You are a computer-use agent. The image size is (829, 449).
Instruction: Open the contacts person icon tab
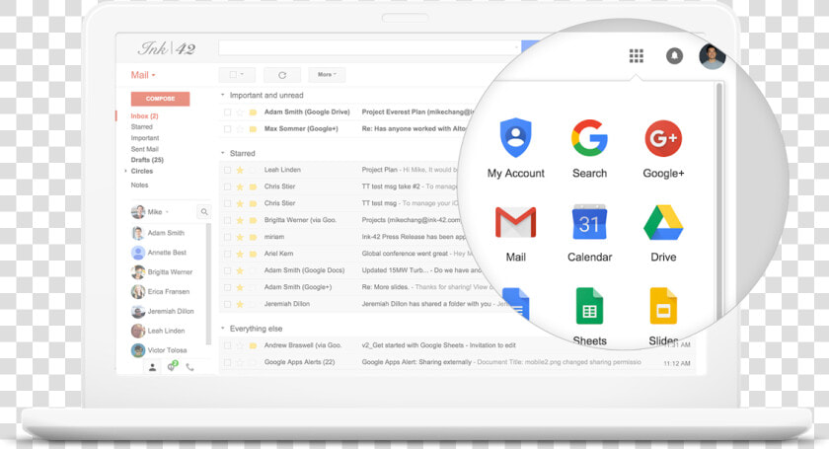[152, 367]
